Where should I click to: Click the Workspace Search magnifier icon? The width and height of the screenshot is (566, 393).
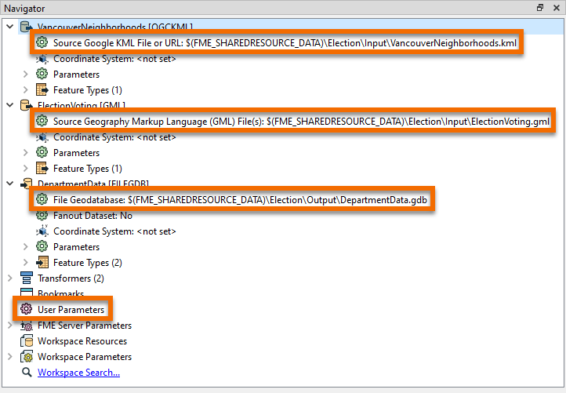pos(27,373)
